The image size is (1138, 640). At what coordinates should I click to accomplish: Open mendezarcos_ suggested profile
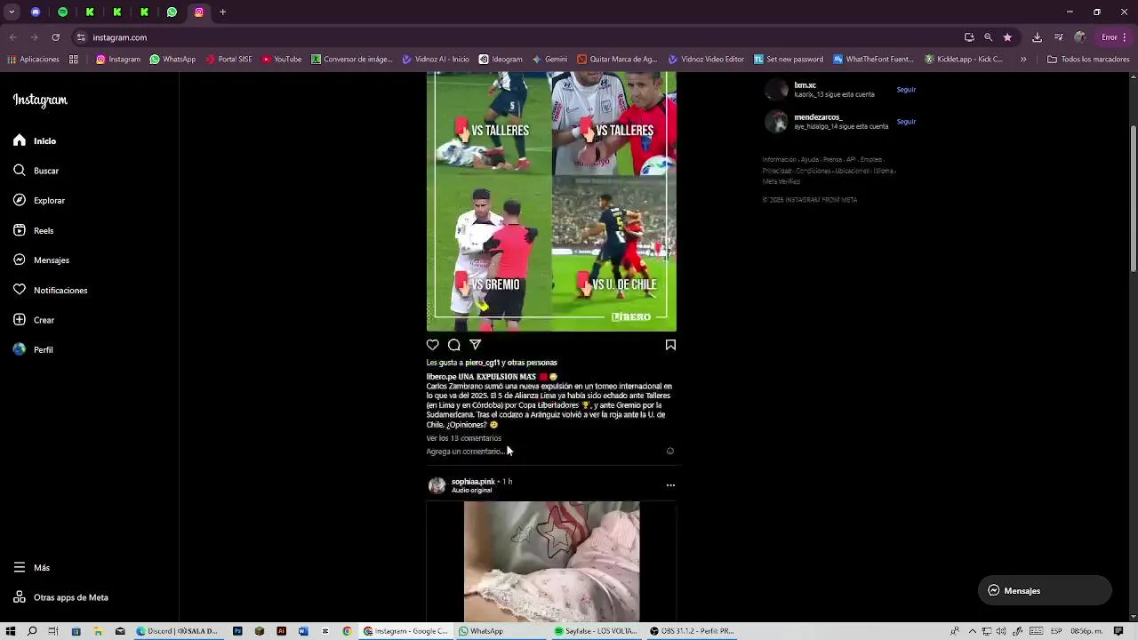[818, 117]
